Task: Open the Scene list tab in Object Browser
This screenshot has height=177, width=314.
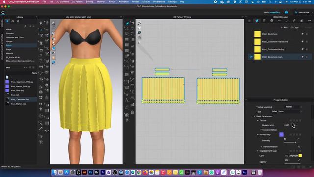Action: tap(249, 21)
